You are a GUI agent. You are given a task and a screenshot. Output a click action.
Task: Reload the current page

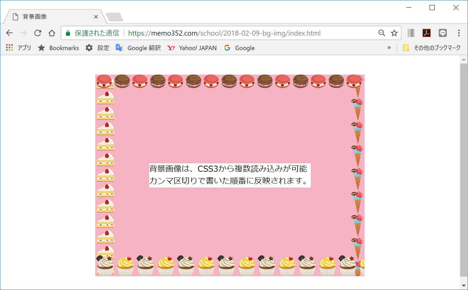click(38, 33)
